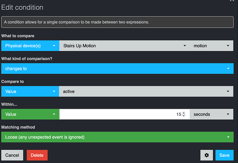Image resolution: width=238 pixels, height=163 pixels.
Task: Click the 'Matching method' label
Action: pyautogui.click(x=18, y=127)
